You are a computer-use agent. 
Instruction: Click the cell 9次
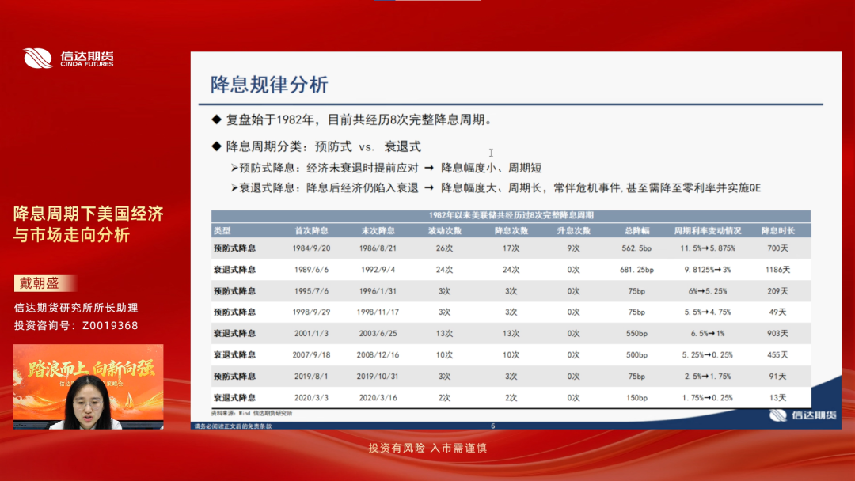(574, 248)
